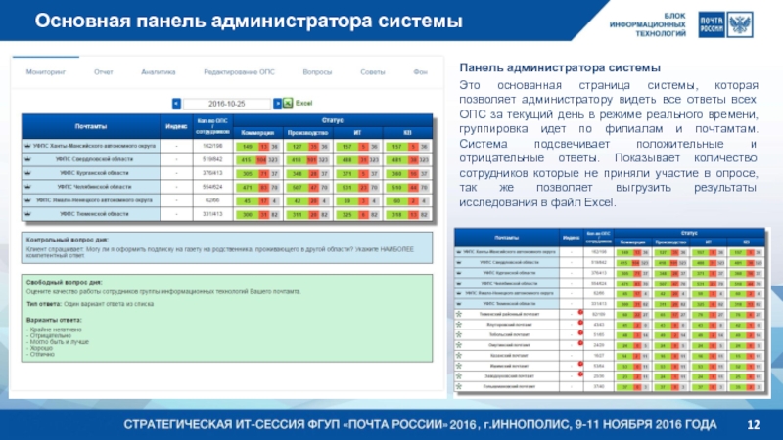This screenshot has width=783, height=440.
Task: Click crown icon of Тюменской области in main panel
Action: tap(27, 214)
